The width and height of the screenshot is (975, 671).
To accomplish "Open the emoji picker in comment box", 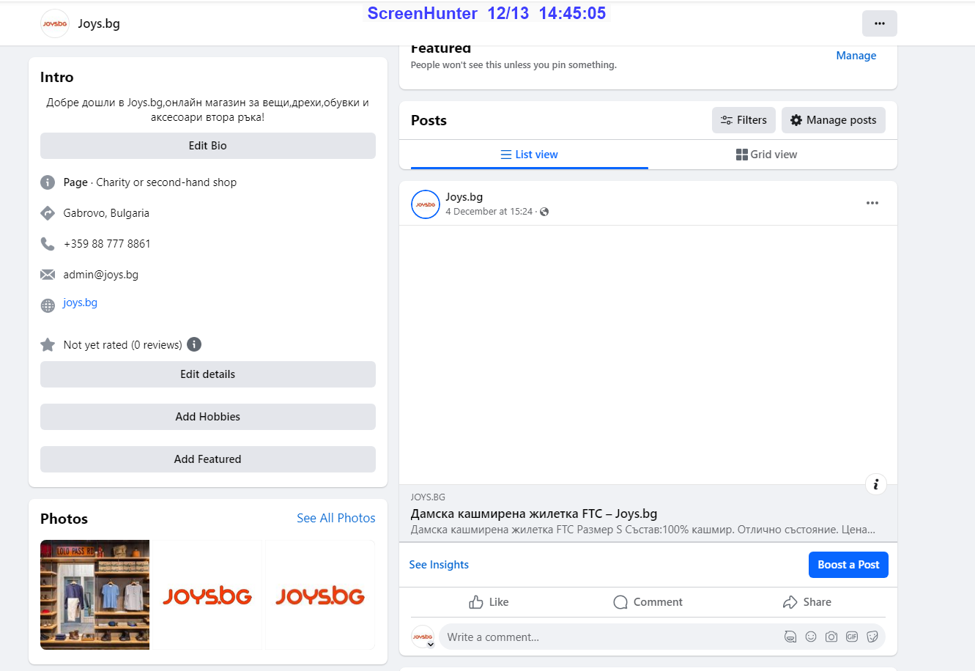I will 811,637.
